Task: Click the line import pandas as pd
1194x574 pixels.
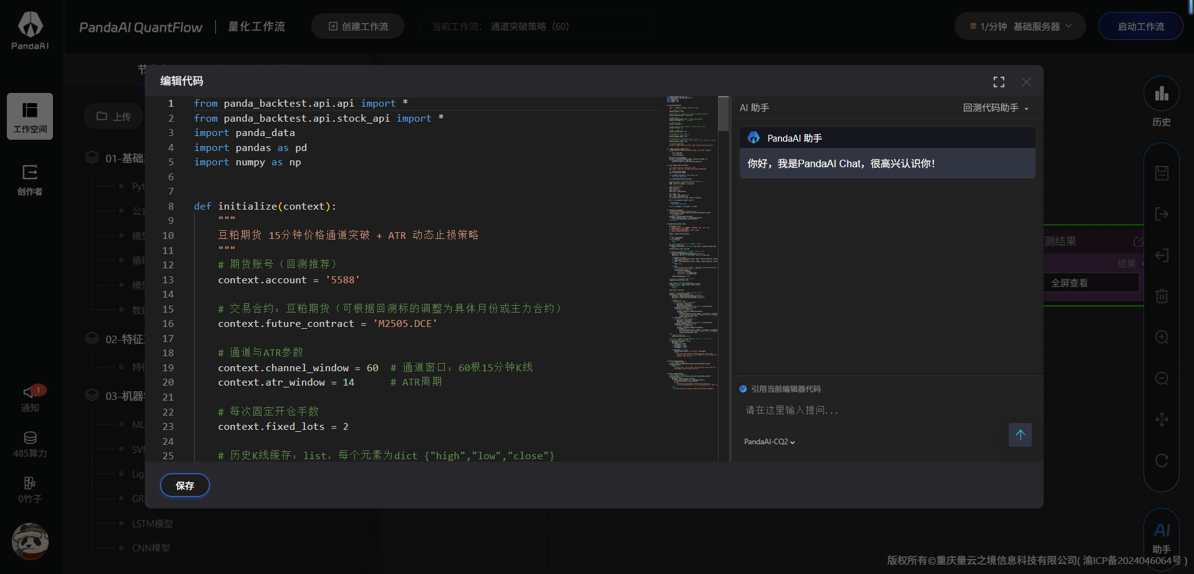Action: click(250, 148)
